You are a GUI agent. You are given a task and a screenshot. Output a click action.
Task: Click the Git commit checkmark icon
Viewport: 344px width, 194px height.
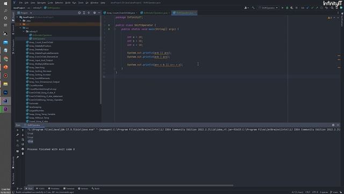click(312, 8)
